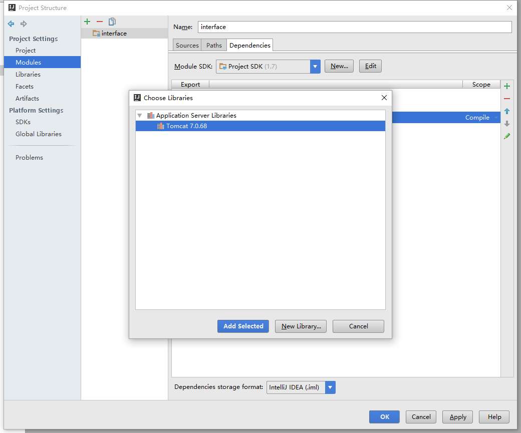Click the Apply button
The image size is (521, 433).
(457, 416)
